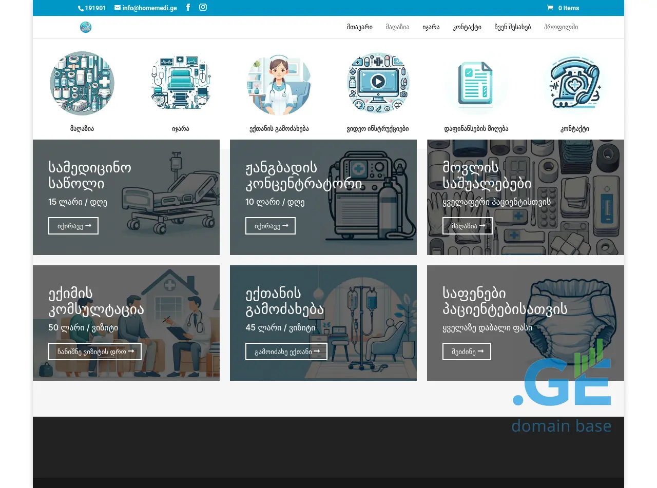Click იქირავე button for ჟანგბადის კონცენტრატორი
657x488 pixels.
pyautogui.click(x=270, y=226)
